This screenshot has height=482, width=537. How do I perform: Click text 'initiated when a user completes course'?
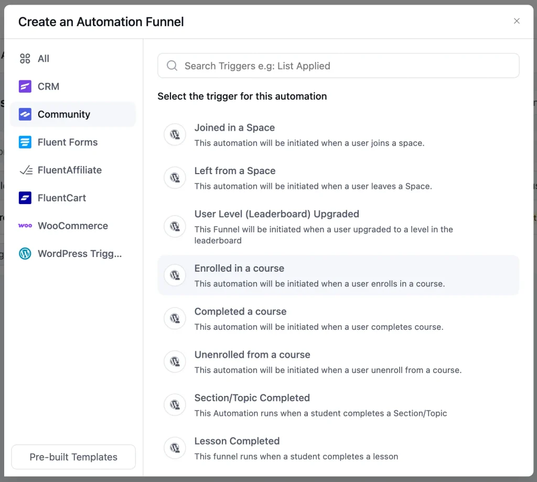click(364, 327)
